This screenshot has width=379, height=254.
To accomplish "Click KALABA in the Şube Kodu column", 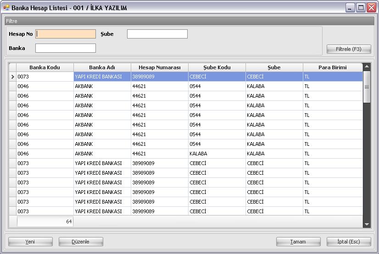I will [x=217, y=154].
